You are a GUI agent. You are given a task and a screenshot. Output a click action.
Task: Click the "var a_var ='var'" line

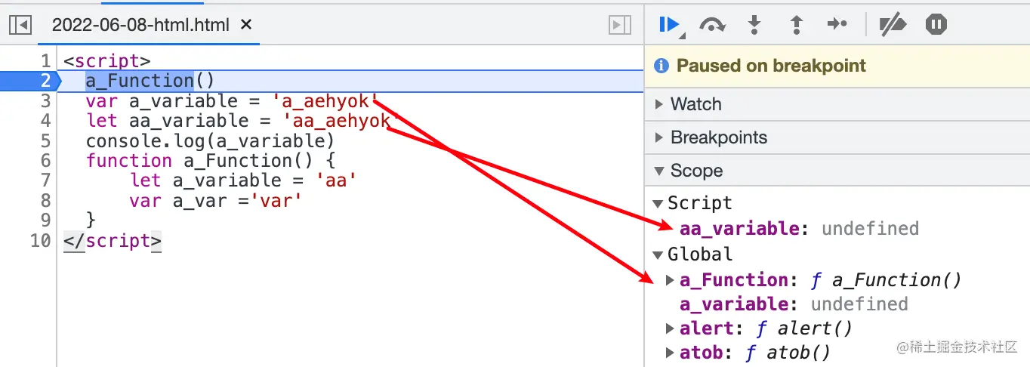[216, 200]
